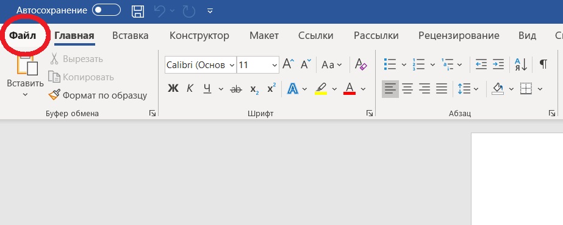Justify text alignment
The height and width of the screenshot is (225, 563).
coord(442,89)
